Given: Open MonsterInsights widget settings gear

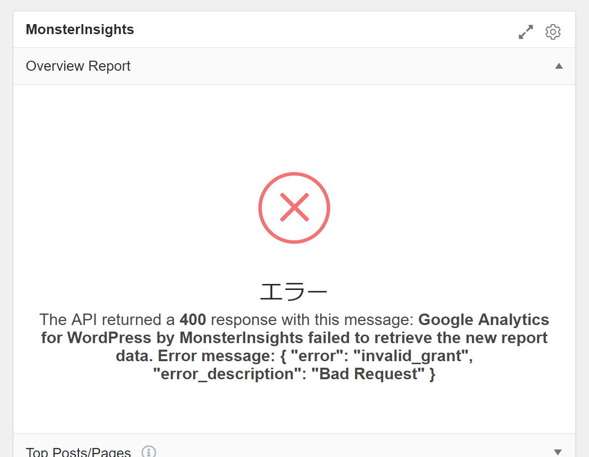Looking at the screenshot, I should pos(553,32).
